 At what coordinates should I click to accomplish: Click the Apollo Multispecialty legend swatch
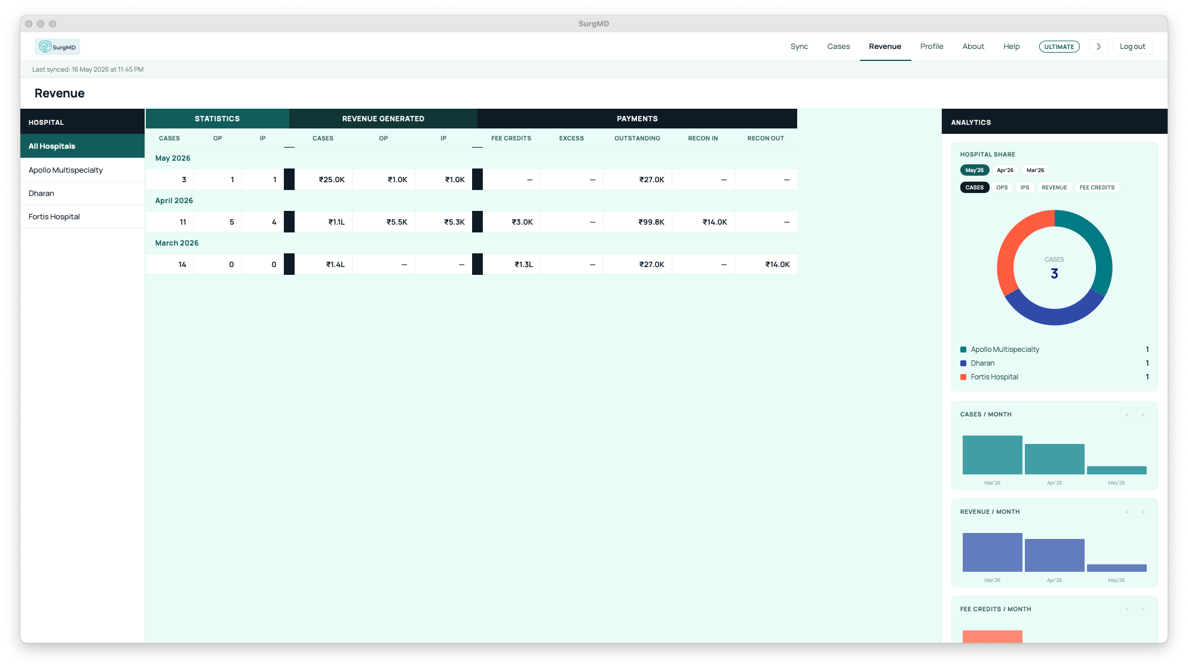[x=963, y=350]
